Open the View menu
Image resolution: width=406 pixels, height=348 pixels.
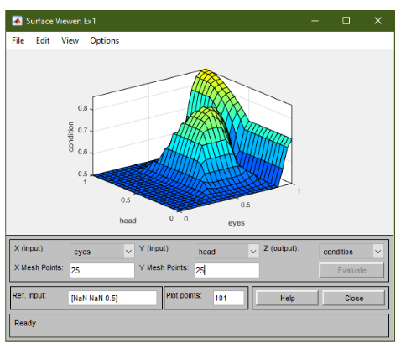(x=70, y=40)
